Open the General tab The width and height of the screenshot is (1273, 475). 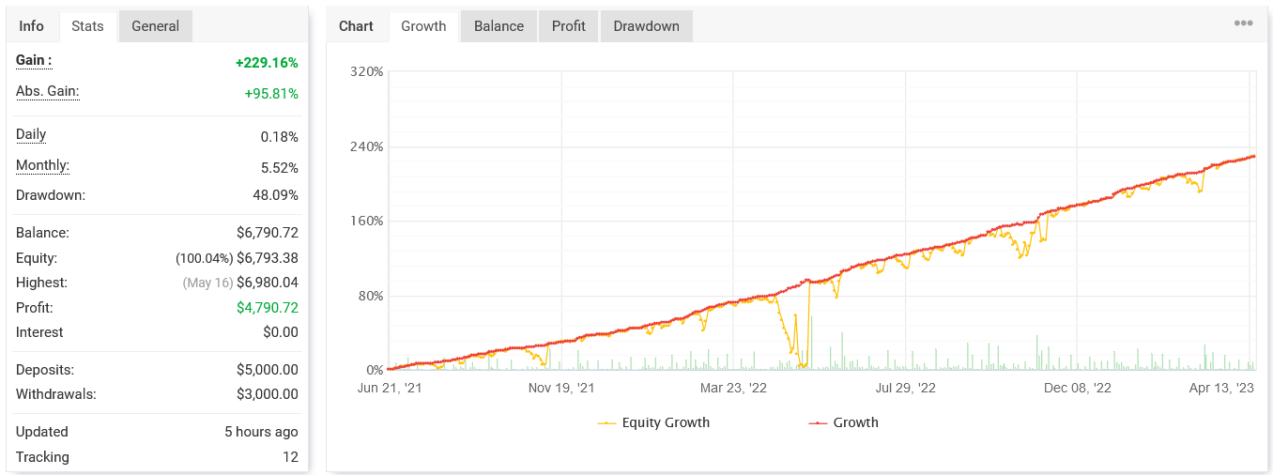[x=155, y=26]
